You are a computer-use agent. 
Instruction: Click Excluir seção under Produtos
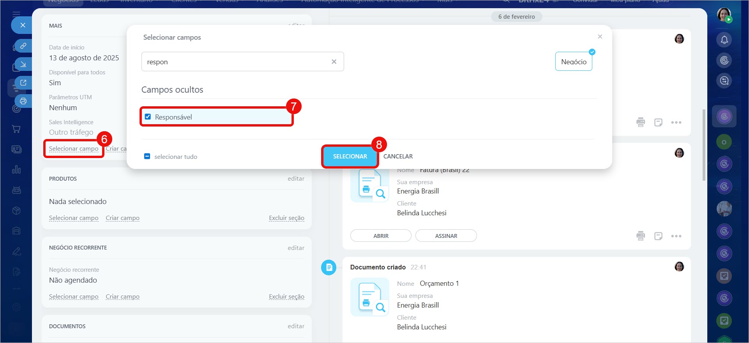[x=286, y=218]
